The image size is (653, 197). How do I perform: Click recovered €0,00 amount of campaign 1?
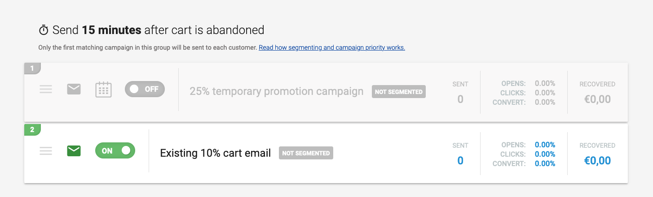597,99
